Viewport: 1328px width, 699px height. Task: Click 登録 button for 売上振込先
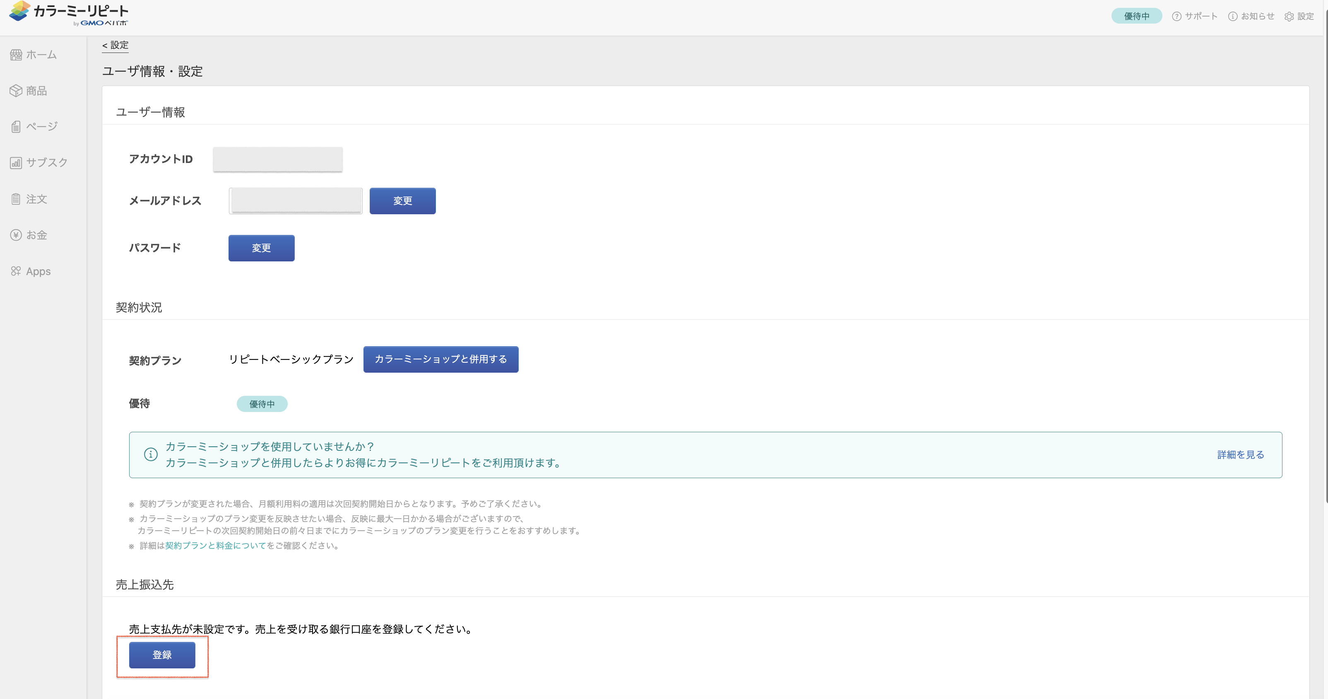pyautogui.click(x=162, y=655)
